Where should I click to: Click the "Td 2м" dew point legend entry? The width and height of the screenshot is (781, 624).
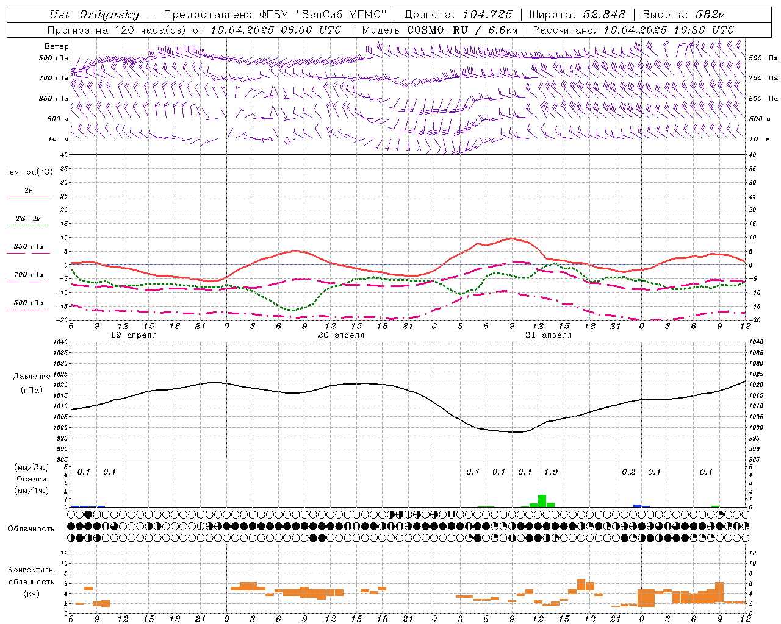tap(29, 218)
